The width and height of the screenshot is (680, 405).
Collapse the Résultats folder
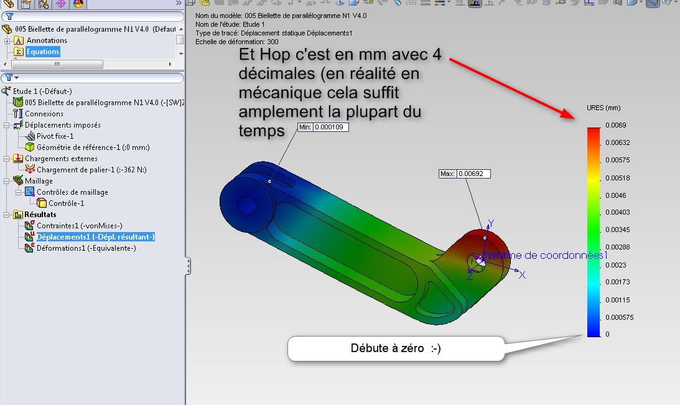tap(7, 215)
